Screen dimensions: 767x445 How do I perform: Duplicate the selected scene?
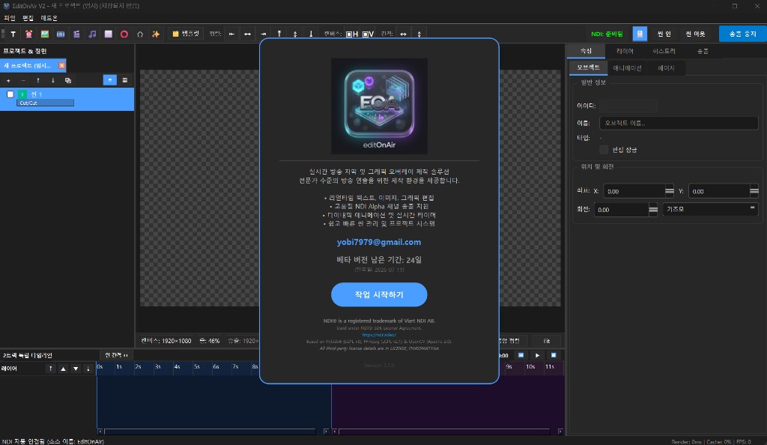pos(68,80)
